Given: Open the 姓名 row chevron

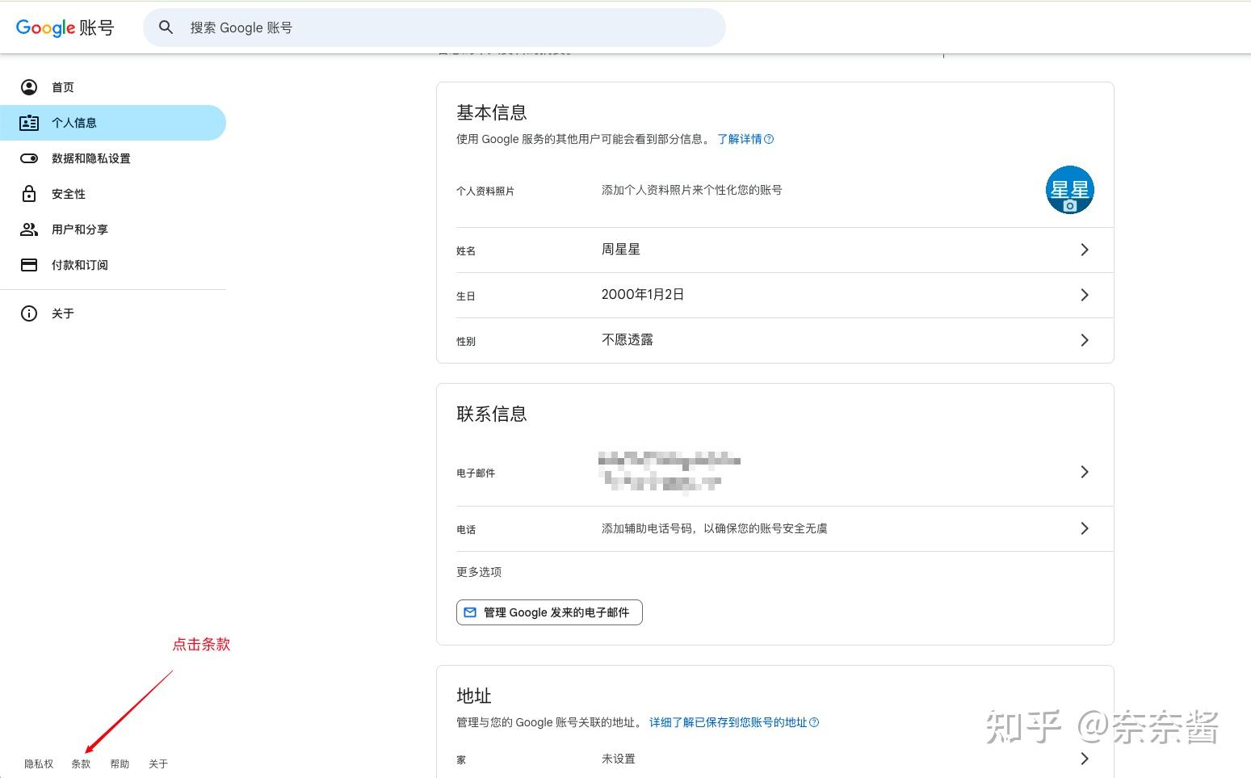Looking at the screenshot, I should 1085,250.
